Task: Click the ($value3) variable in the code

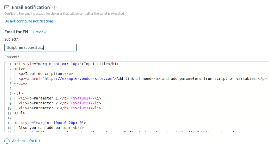Action: pyautogui.click(x=81, y=108)
